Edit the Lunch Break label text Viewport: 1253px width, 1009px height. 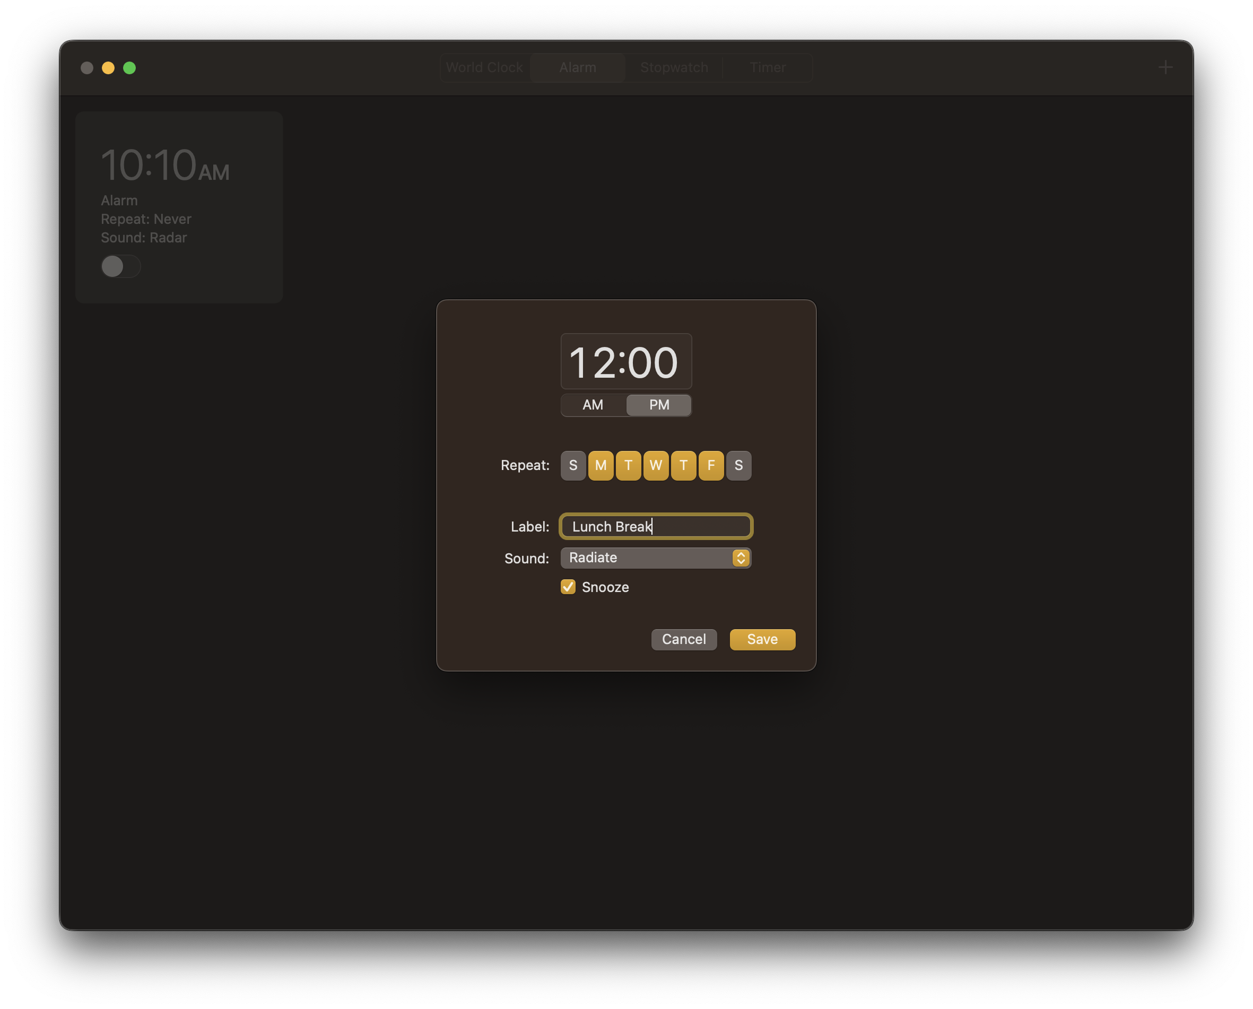tap(655, 527)
